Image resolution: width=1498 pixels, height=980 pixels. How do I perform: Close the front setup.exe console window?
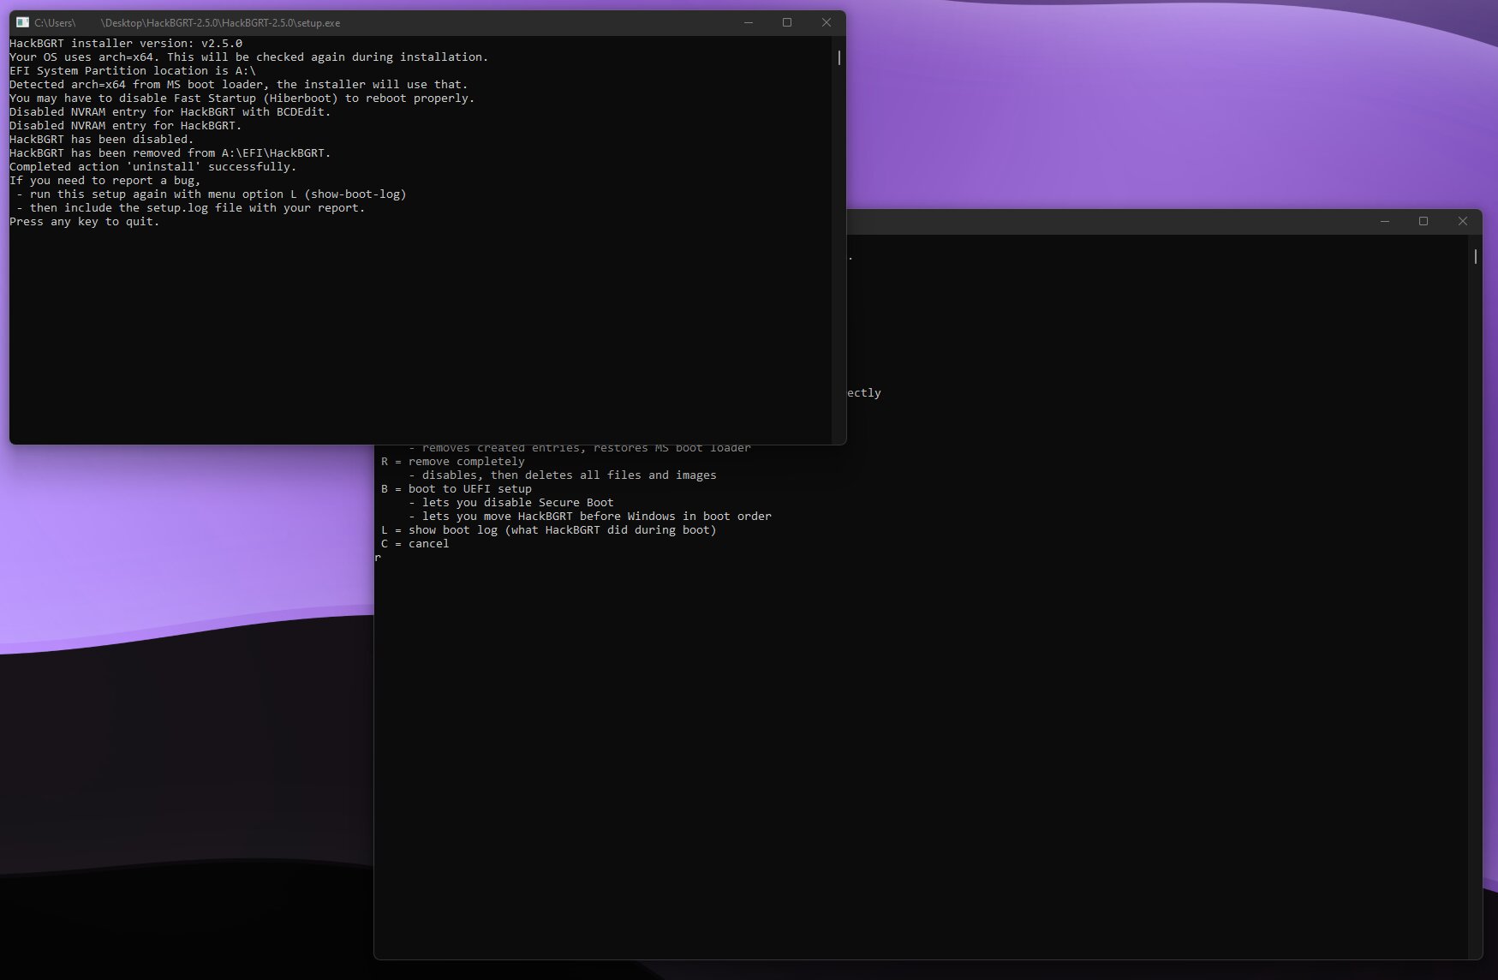pos(827,22)
